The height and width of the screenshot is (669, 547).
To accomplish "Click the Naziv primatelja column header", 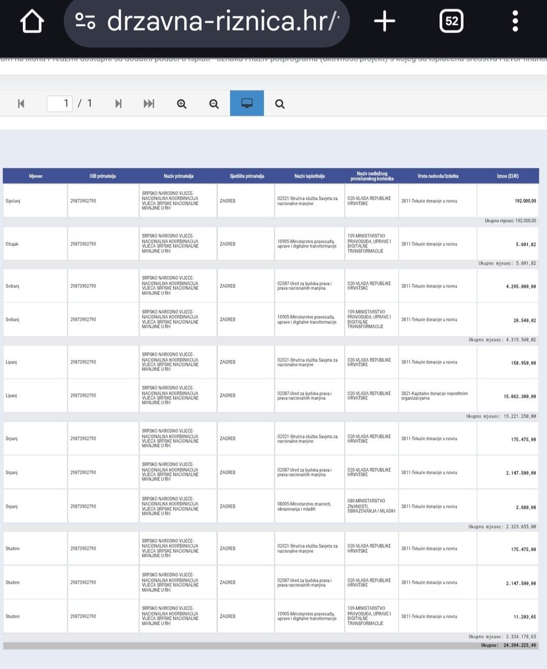I will (178, 176).
